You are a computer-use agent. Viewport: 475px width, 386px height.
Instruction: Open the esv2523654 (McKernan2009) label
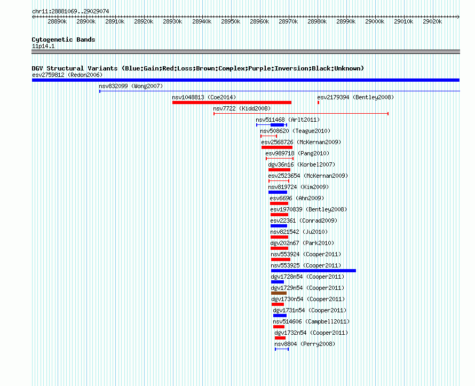308,176
